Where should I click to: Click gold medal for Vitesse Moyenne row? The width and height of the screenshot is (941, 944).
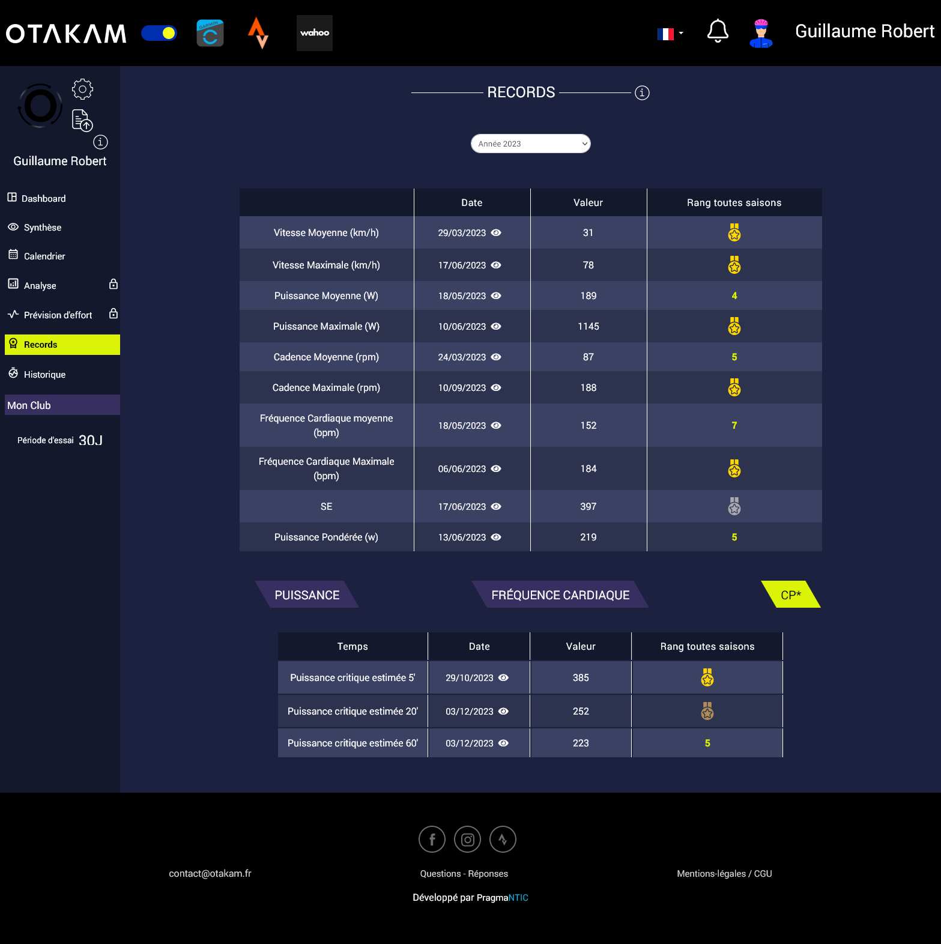tap(734, 232)
